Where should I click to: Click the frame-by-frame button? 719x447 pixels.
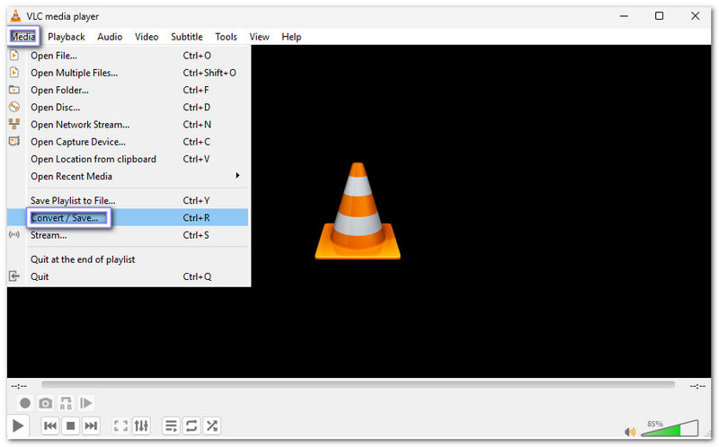86,404
